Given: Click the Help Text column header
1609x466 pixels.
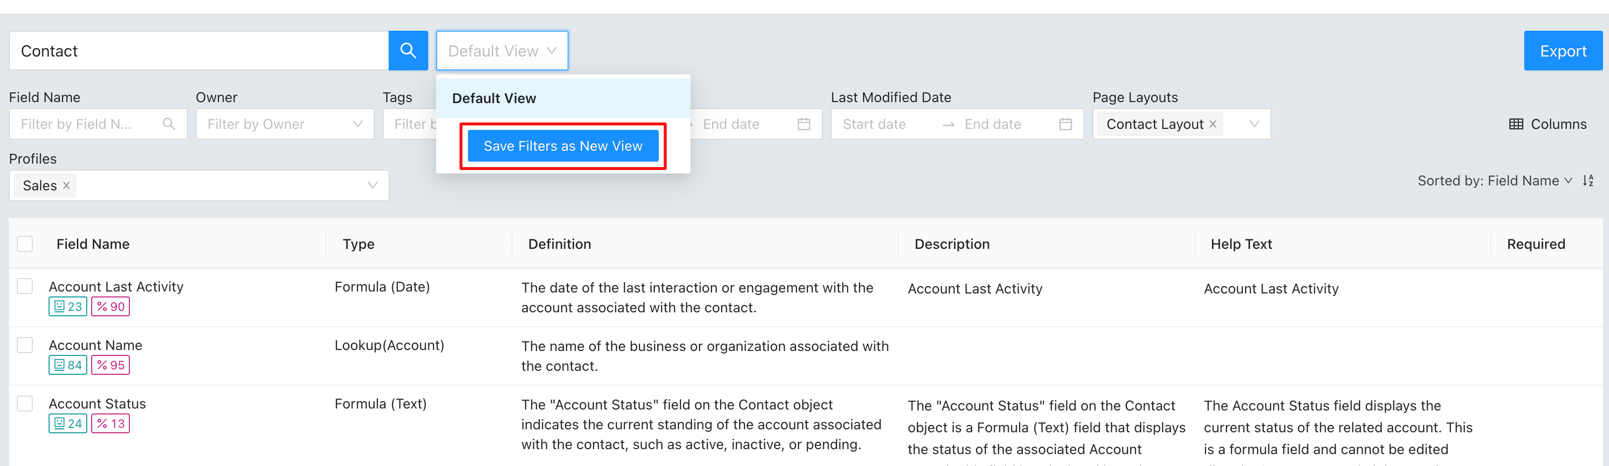Looking at the screenshot, I should click(x=1241, y=243).
